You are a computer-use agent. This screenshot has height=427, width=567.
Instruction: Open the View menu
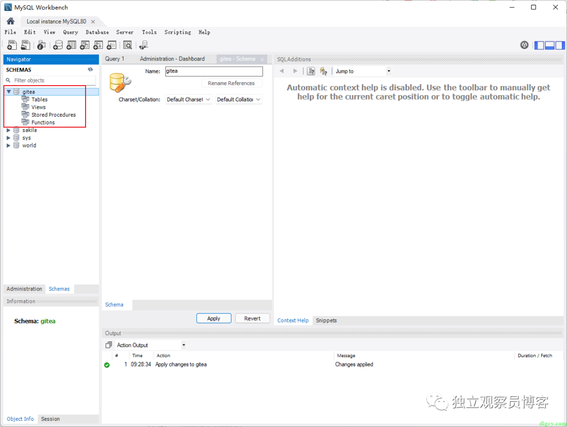[x=49, y=32]
